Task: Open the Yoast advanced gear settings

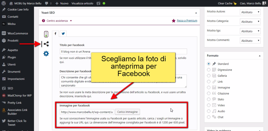Action: pyautogui.click(x=46, y=54)
